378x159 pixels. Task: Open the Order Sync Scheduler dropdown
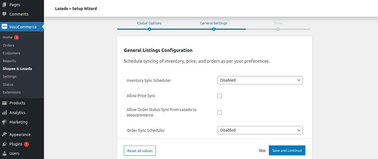[x=260, y=130]
